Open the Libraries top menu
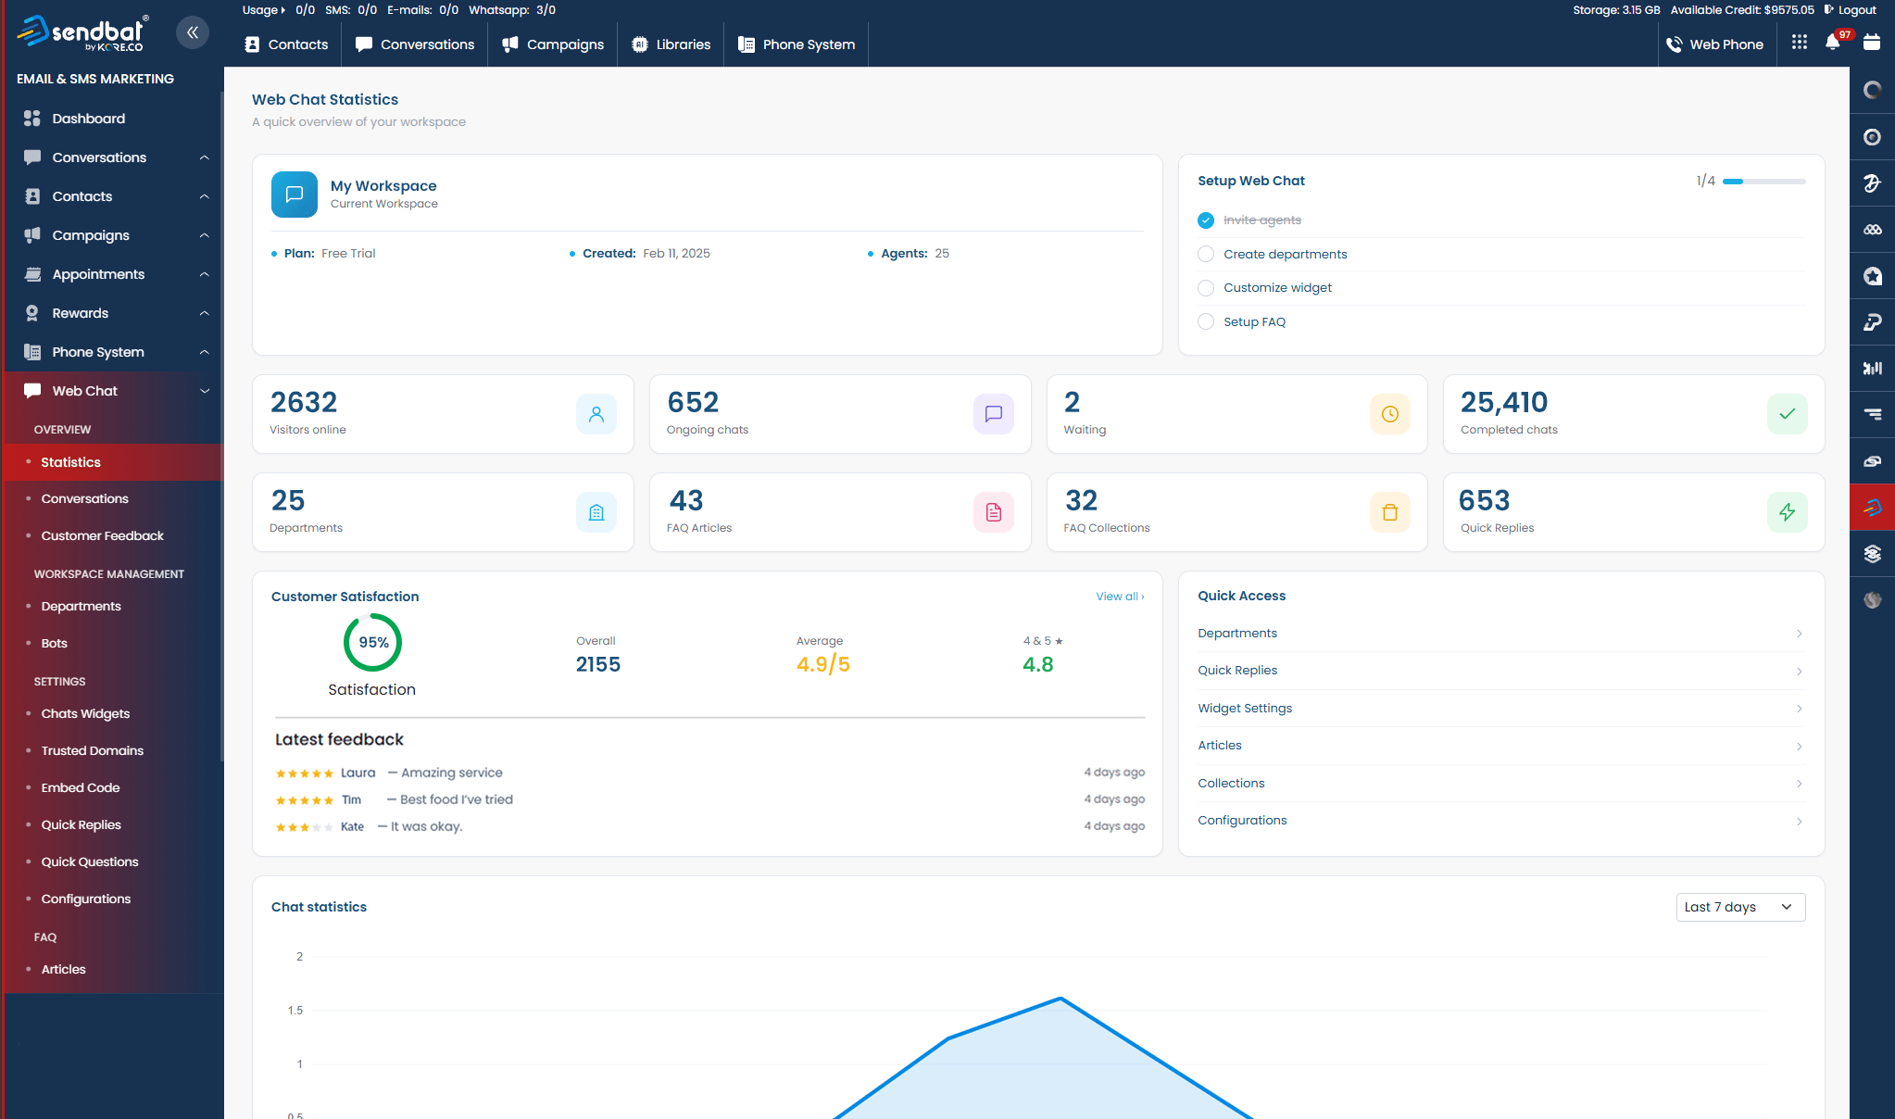 tap(671, 44)
